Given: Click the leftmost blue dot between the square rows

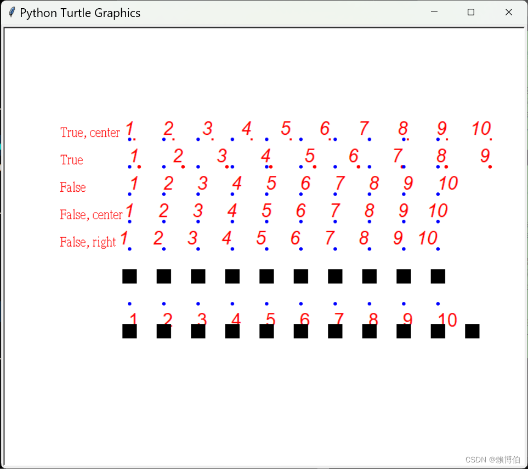Looking at the screenshot, I should [129, 303].
